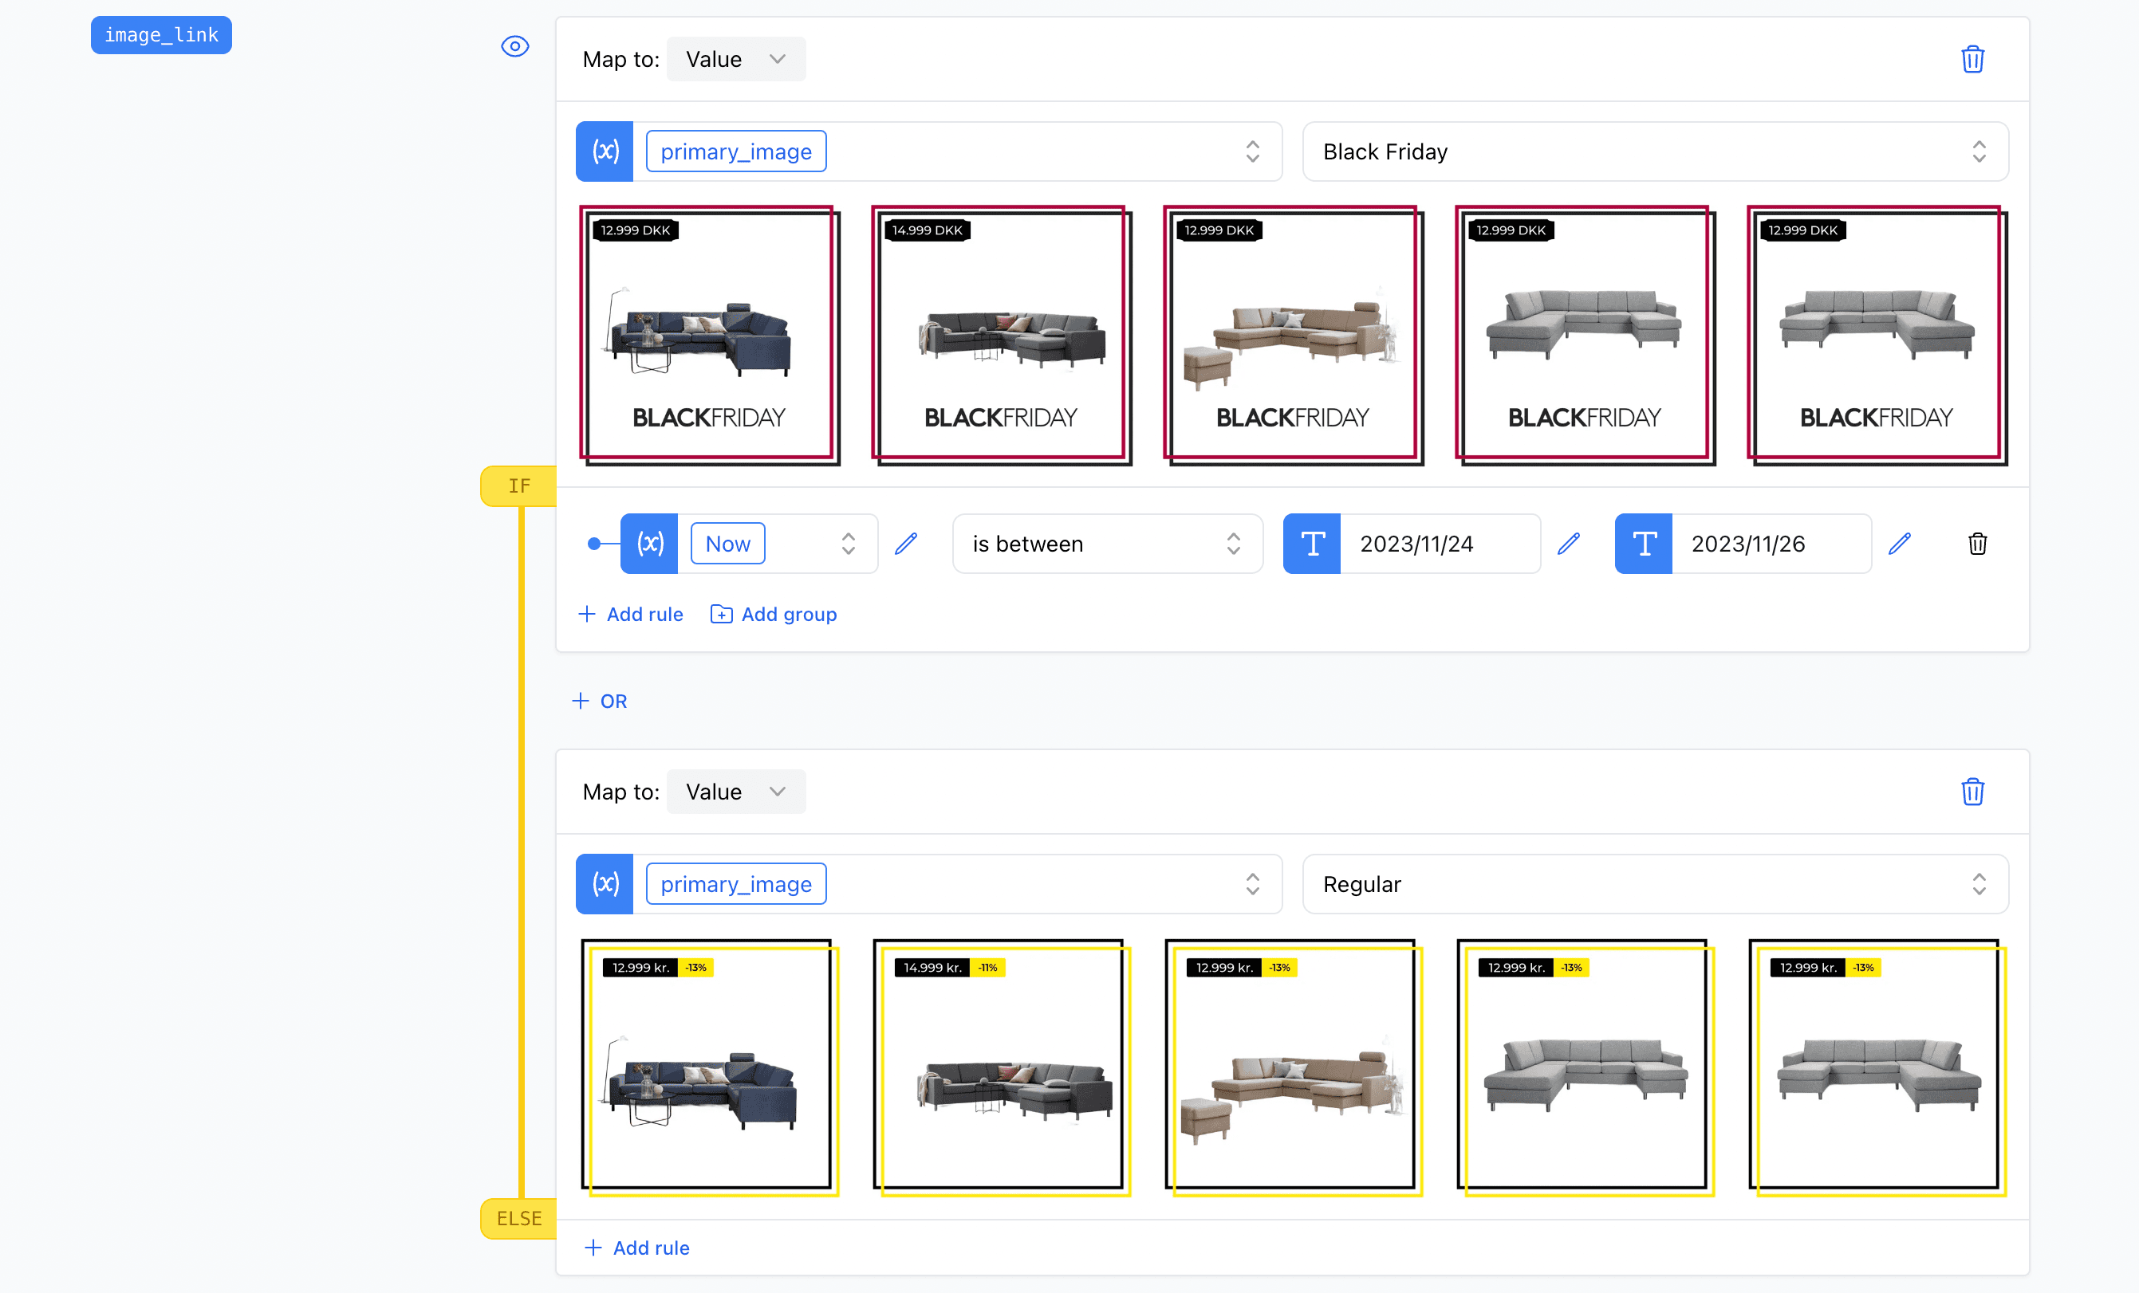Toggle the image_link preview eye icon
This screenshot has height=1293, width=2139.
pyautogui.click(x=514, y=46)
